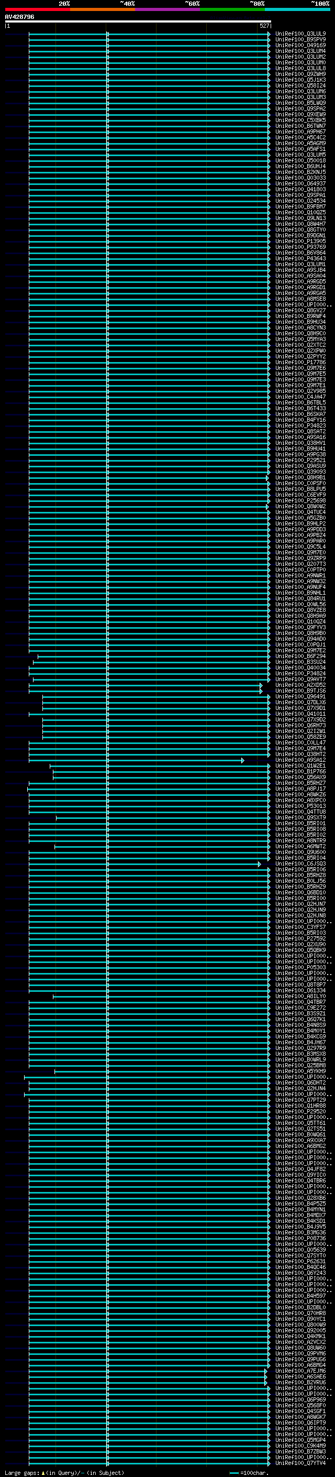Choose the UniRef100_O50018 row label
The width and height of the screenshot is (335, 1477).
click(x=300, y=160)
